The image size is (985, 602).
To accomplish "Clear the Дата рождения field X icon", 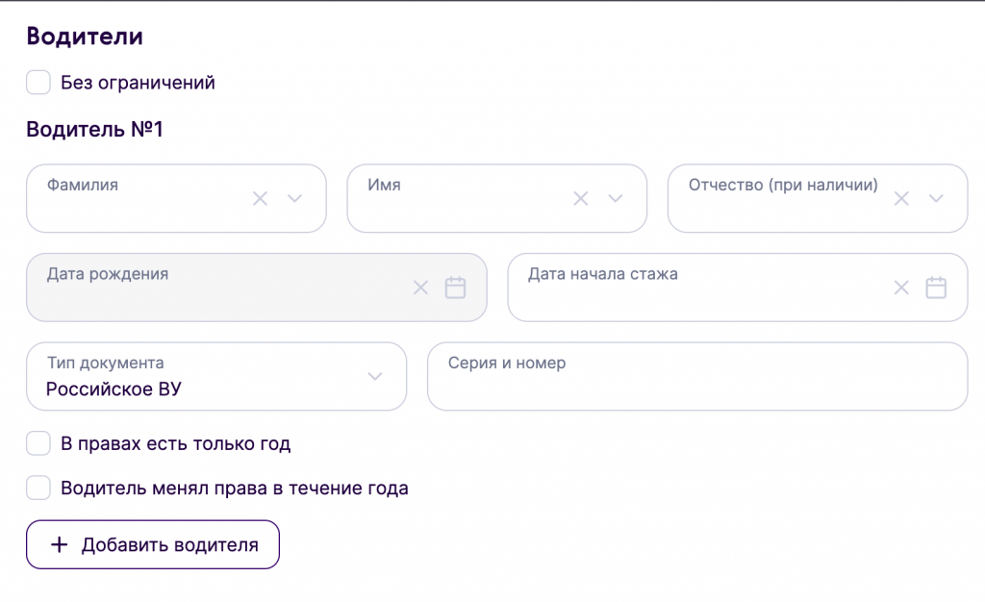I will click(420, 288).
